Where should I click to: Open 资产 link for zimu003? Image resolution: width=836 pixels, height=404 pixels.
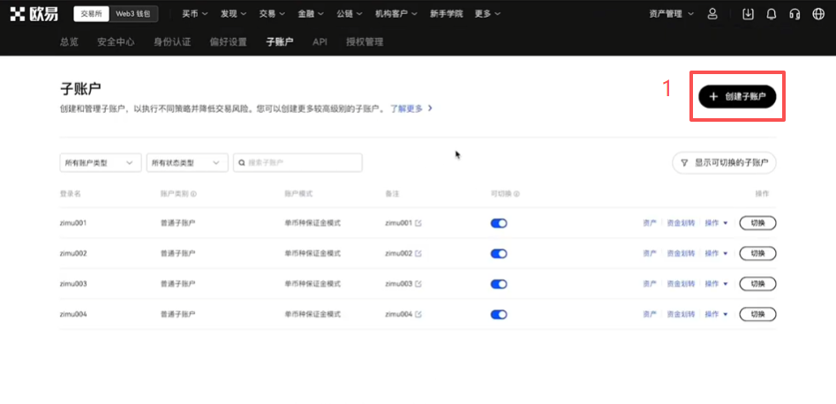pos(650,284)
